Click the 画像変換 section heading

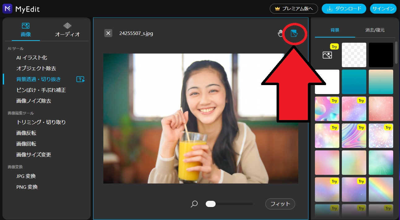pyautogui.click(x=15, y=167)
